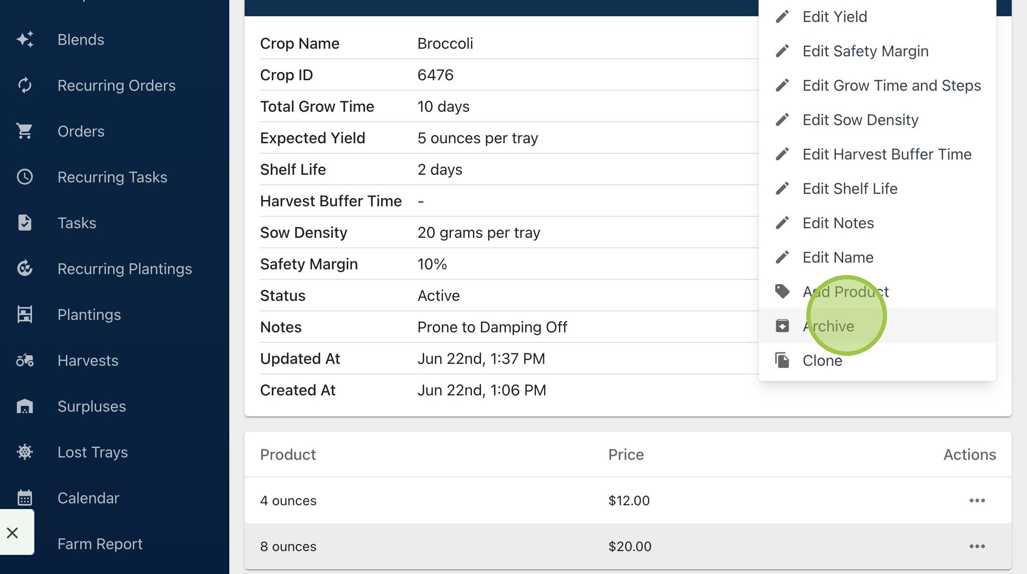1027x574 pixels.
Task: Click the Blends sparkle icon
Action: coord(25,40)
